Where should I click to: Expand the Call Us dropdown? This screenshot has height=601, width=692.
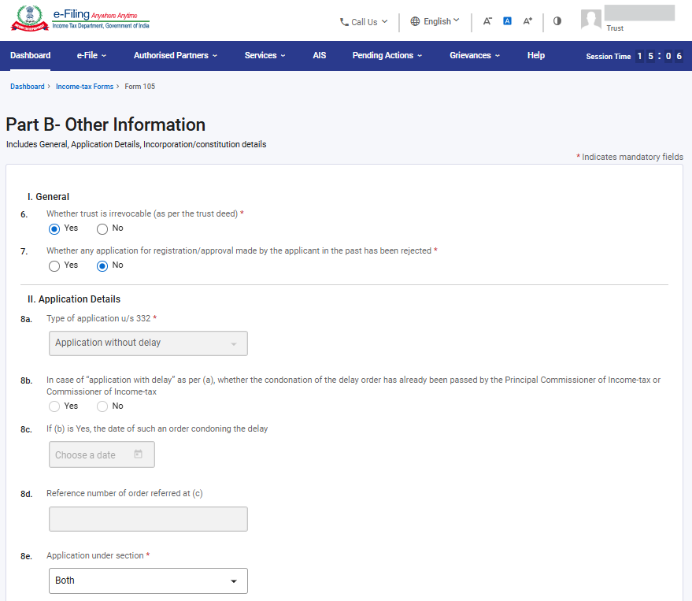click(364, 22)
